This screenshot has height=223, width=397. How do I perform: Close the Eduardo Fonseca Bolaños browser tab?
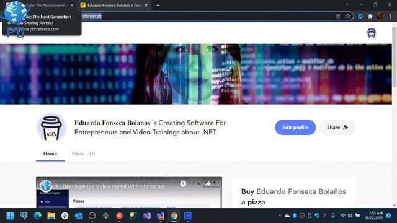click(146, 6)
